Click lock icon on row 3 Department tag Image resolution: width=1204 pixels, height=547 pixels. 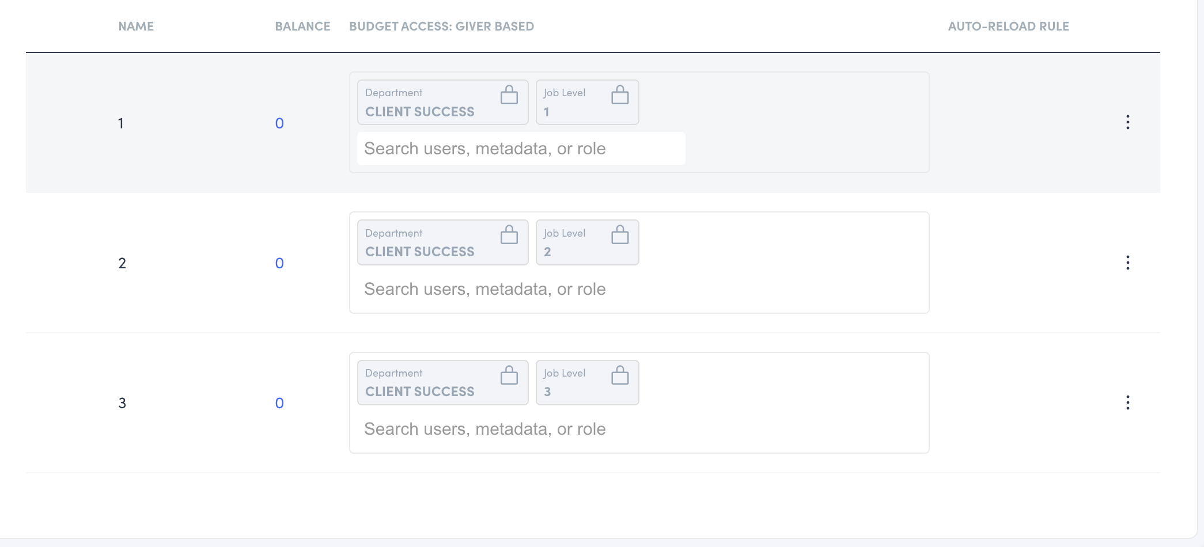509,375
